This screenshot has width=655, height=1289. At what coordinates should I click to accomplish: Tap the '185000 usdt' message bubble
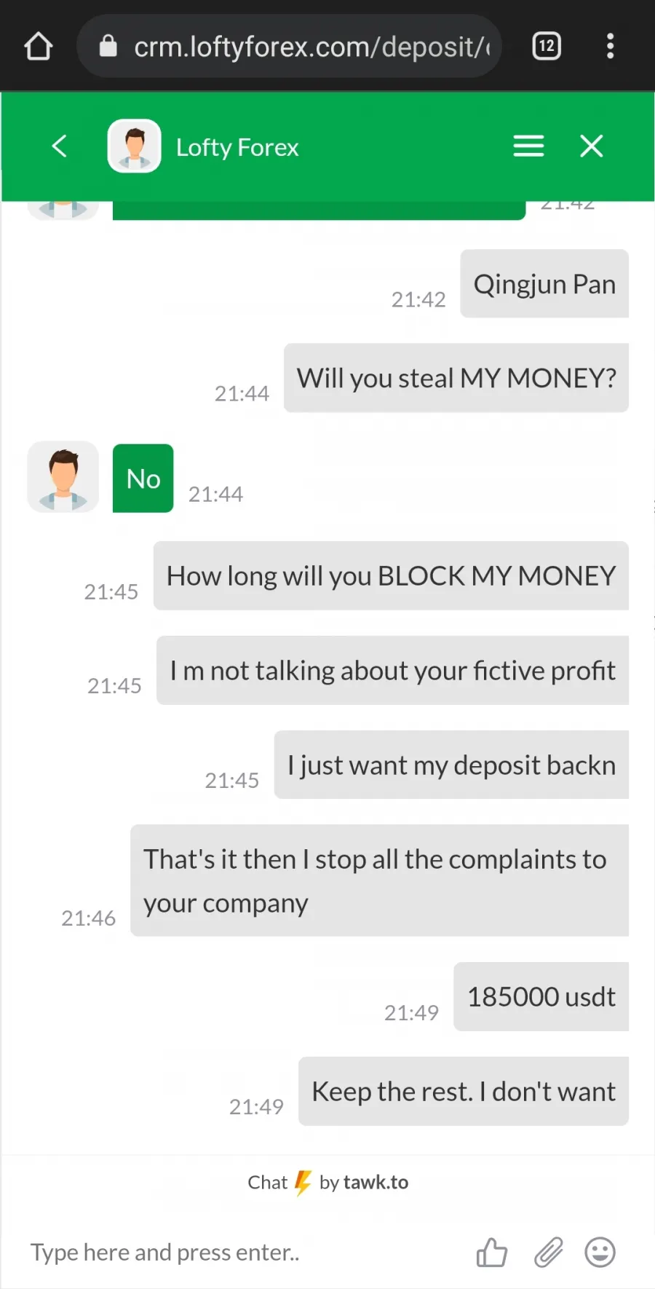tap(541, 997)
